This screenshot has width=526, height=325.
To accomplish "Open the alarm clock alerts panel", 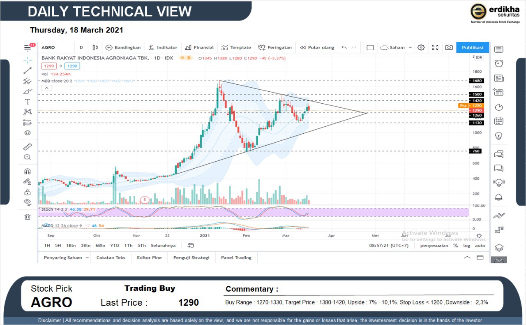I will (499, 63).
